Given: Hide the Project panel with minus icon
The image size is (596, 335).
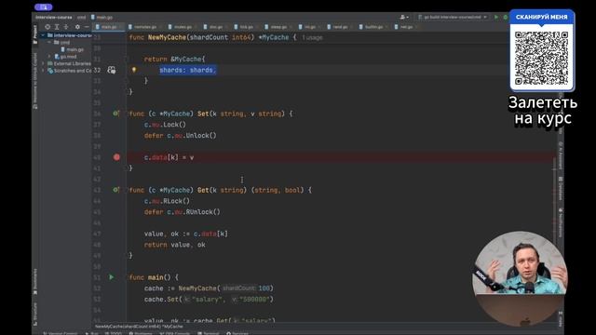Looking at the screenshot, I should tap(87, 27).
